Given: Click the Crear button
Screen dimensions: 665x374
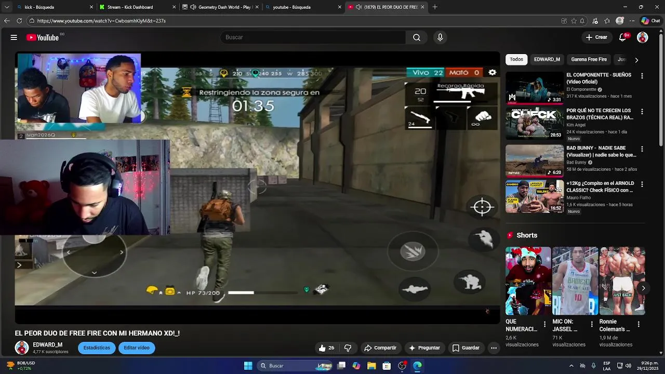Looking at the screenshot, I should (596, 37).
